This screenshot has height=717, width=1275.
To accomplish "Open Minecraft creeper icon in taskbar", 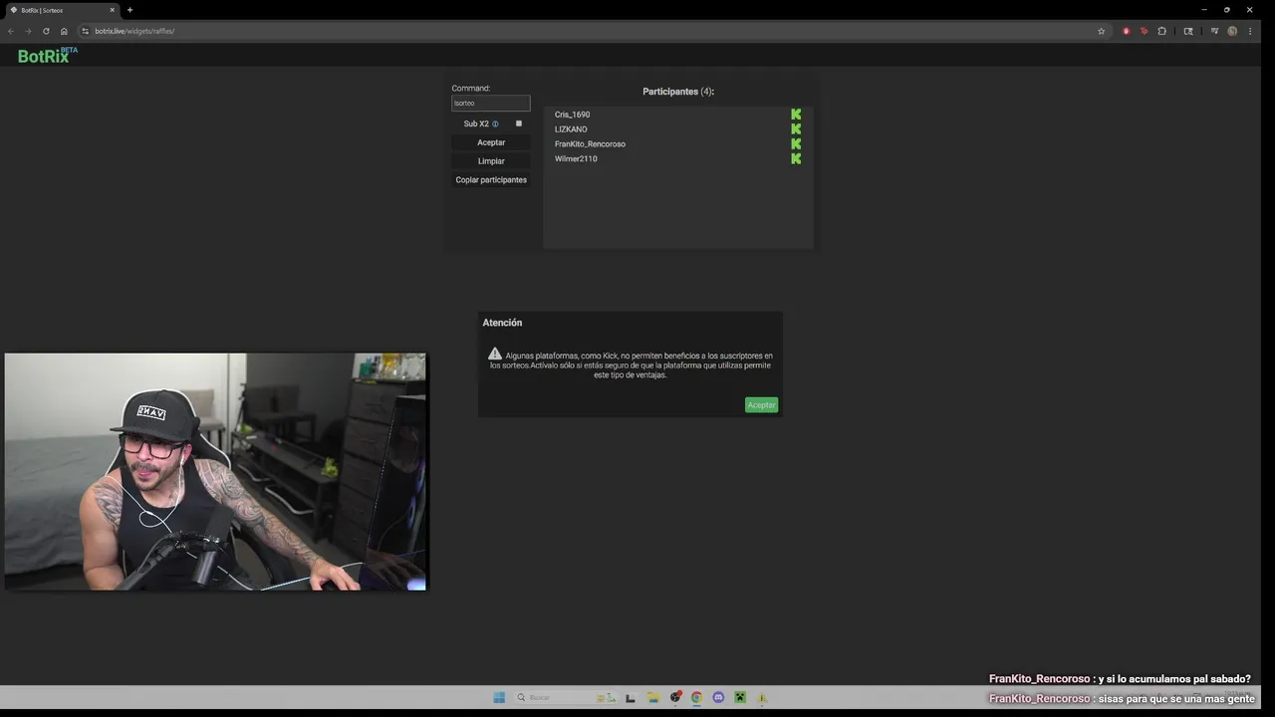I will coord(740,697).
